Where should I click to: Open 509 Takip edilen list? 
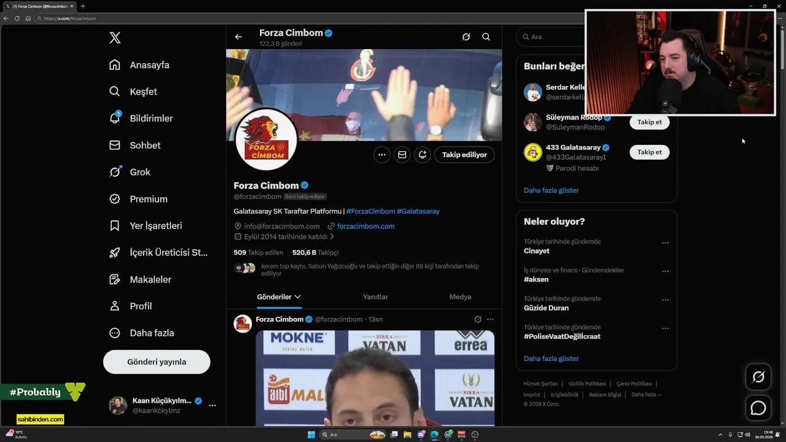click(259, 252)
